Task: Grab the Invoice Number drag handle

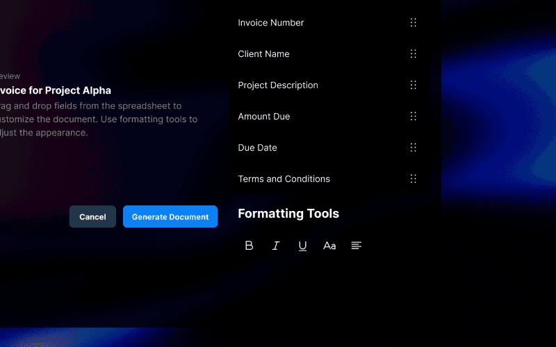Action: (x=414, y=23)
